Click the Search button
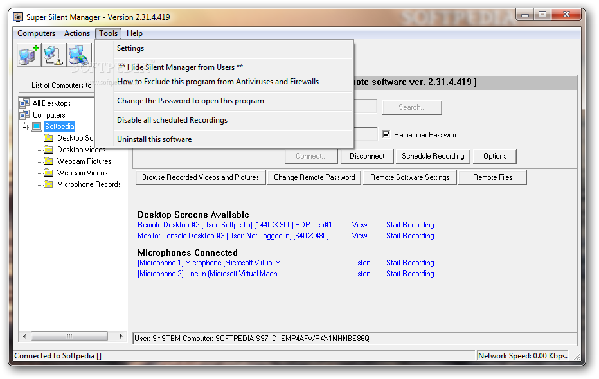599x379 pixels. [x=412, y=107]
